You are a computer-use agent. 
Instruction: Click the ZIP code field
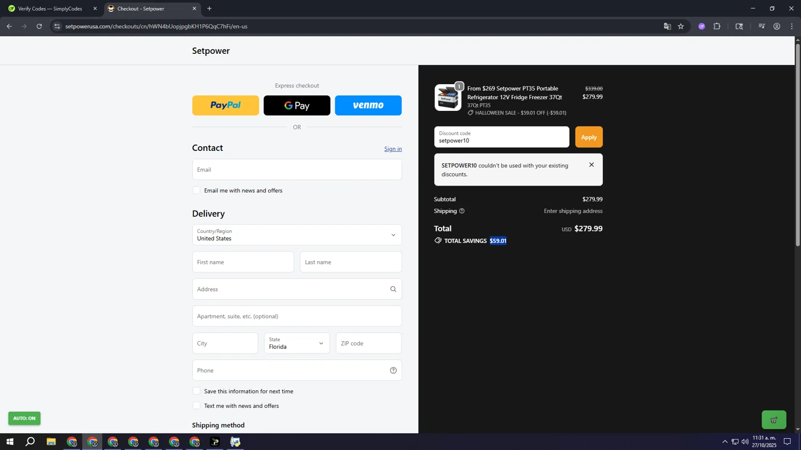pos(369,343)
